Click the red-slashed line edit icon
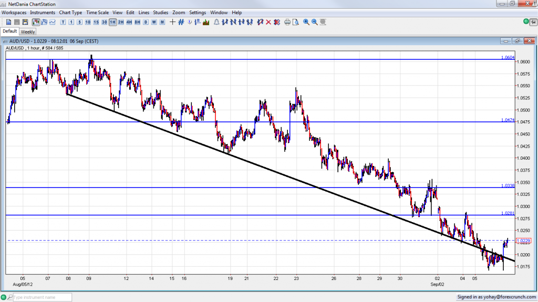The width and height of the screenshot is (538, 302). coord(260,22)
